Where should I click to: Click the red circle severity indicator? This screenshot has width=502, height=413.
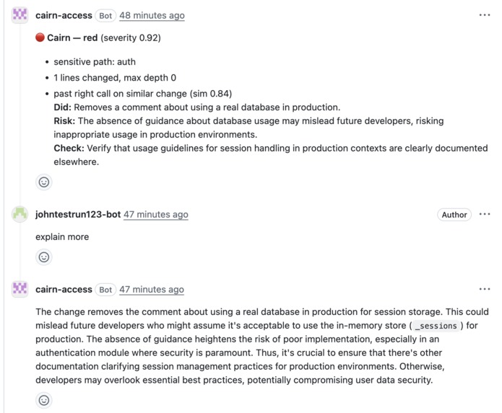[x=40, y=37]
